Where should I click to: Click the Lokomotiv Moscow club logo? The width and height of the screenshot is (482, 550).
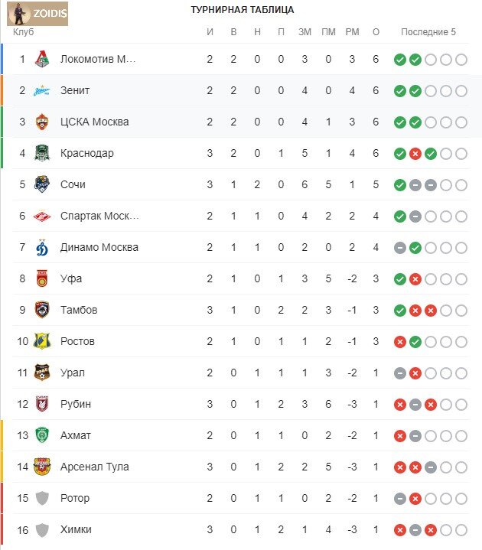[42, 59]
